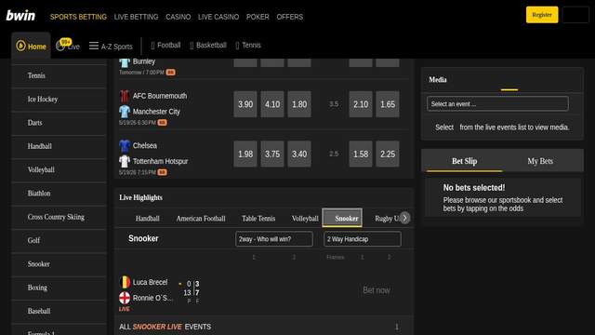The width and height of the screenshot is (595, 335).
Task: Select the Snooker live highlights tab
Action: [342, 218]
